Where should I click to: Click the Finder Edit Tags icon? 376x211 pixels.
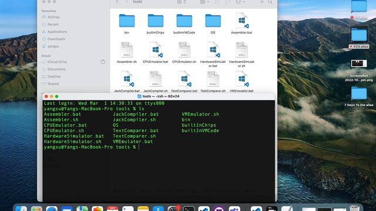(227, 2)
